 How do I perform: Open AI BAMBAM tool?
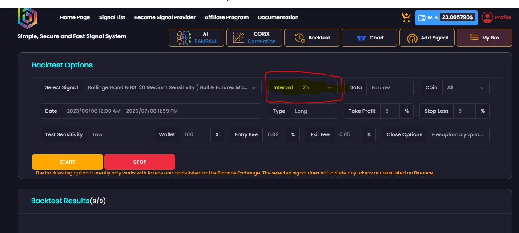(197, 38)
